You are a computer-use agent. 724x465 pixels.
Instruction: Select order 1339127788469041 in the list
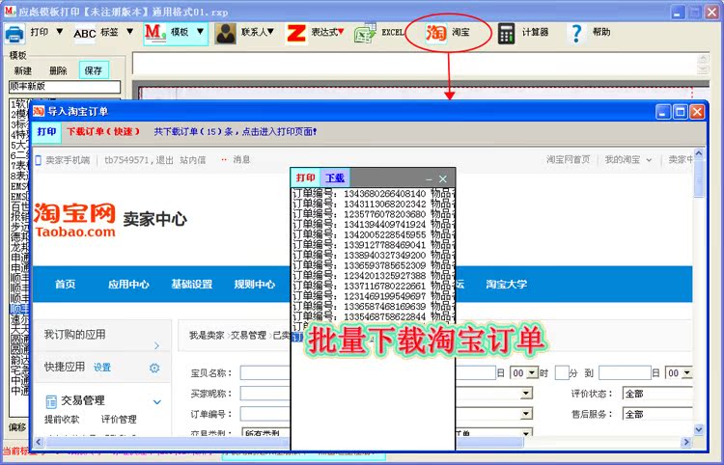coord(373,244)
